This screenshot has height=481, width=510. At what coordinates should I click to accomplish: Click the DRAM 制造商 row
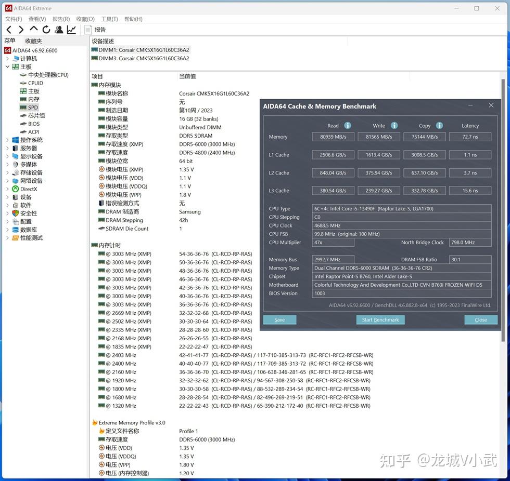pyautogui.click(x=150, y=212)
